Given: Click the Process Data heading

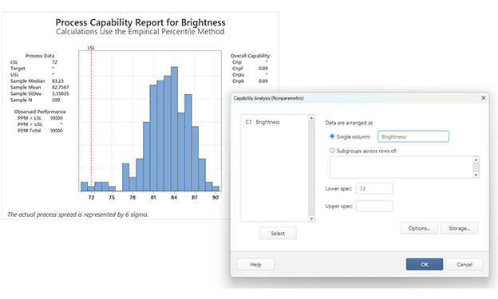Looking at the screenshot, I should point(40,56).
